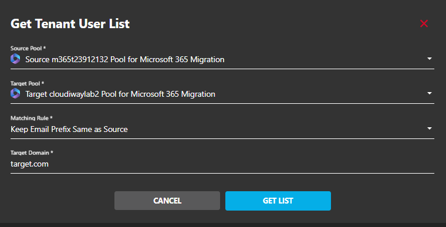This screenshot has height=227, width=446.
Task: Click the Keep Email Prefix Same as Source value
Action: [69, 130]
